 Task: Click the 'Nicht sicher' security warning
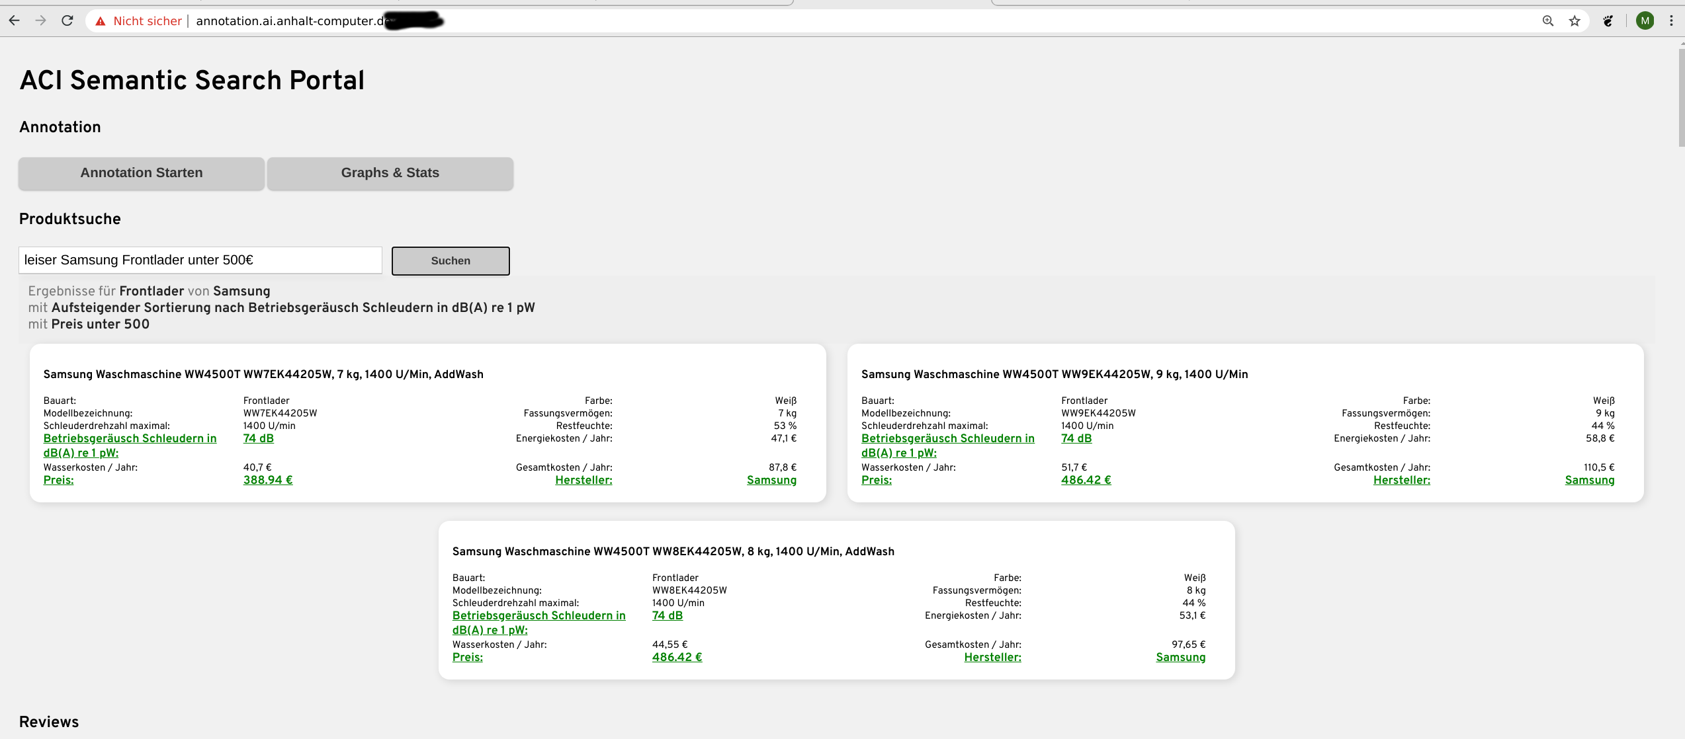(138, 21)
